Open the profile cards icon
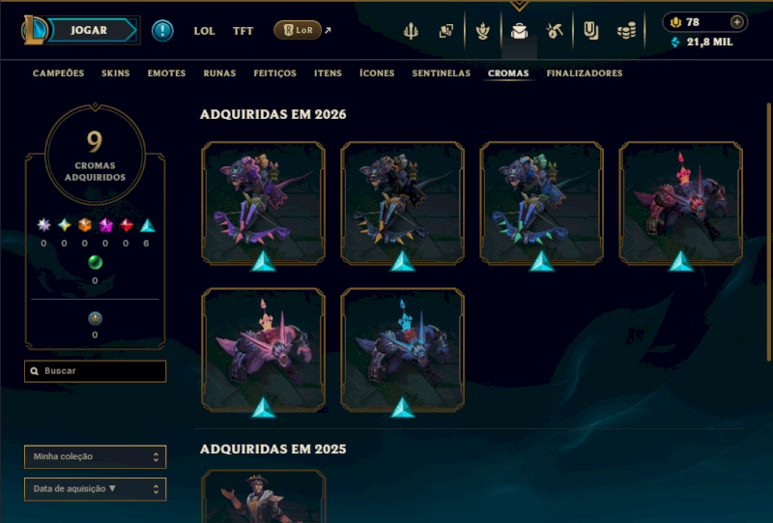The width and height of the screenshot is (773, 523). (x=445, y=31)
